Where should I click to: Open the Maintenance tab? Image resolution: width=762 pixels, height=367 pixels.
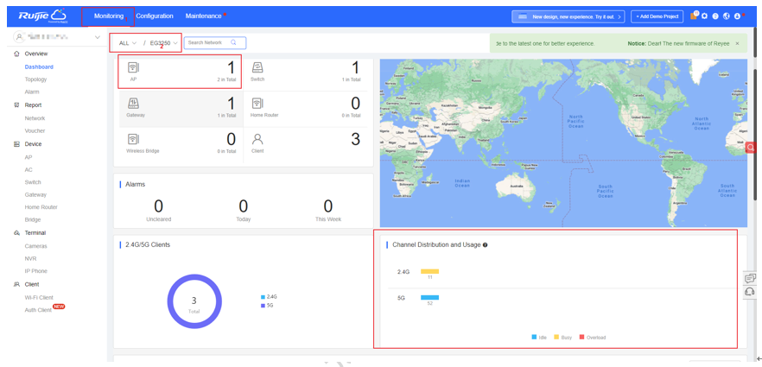pos(204,16)
